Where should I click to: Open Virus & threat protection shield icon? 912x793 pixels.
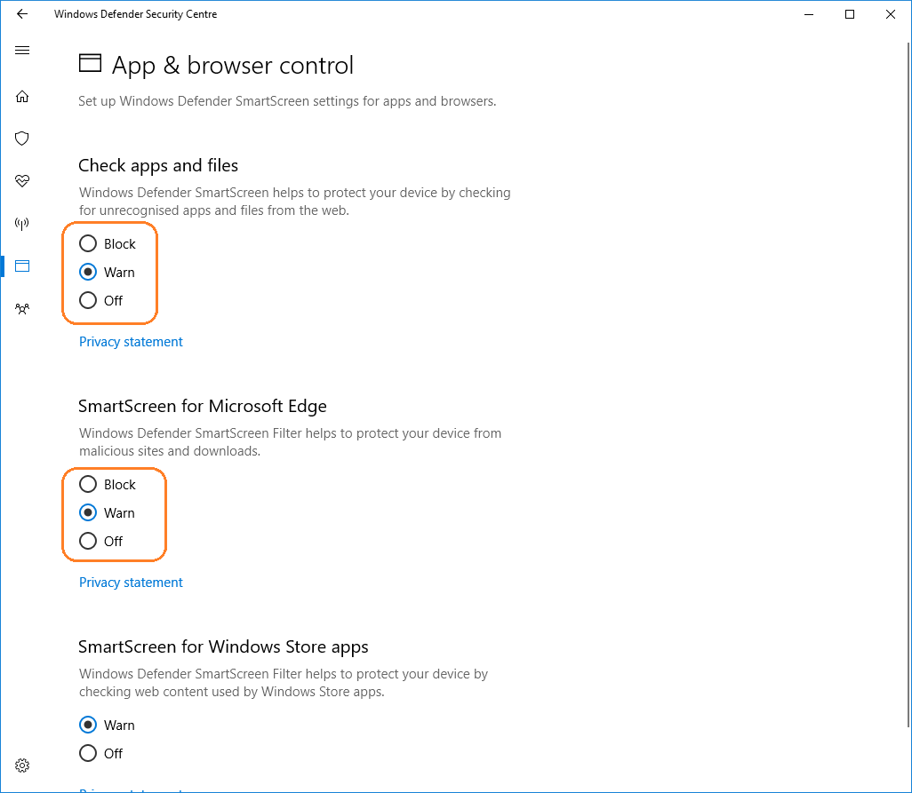click(x=22, y=139)
